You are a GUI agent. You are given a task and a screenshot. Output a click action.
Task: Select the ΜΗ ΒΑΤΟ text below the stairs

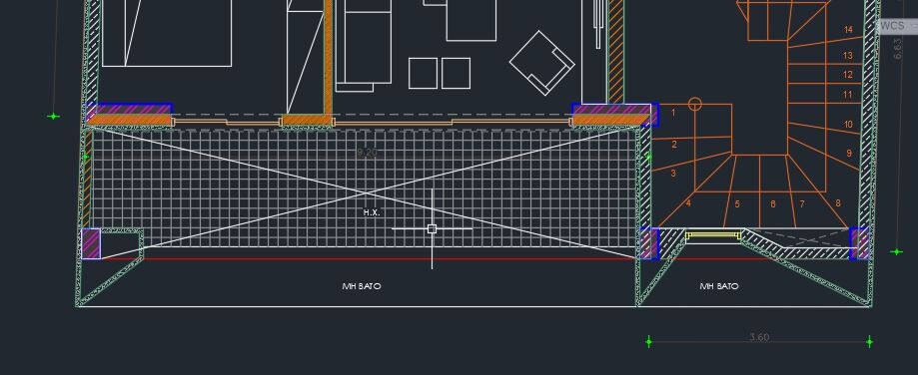click(719, 286)
